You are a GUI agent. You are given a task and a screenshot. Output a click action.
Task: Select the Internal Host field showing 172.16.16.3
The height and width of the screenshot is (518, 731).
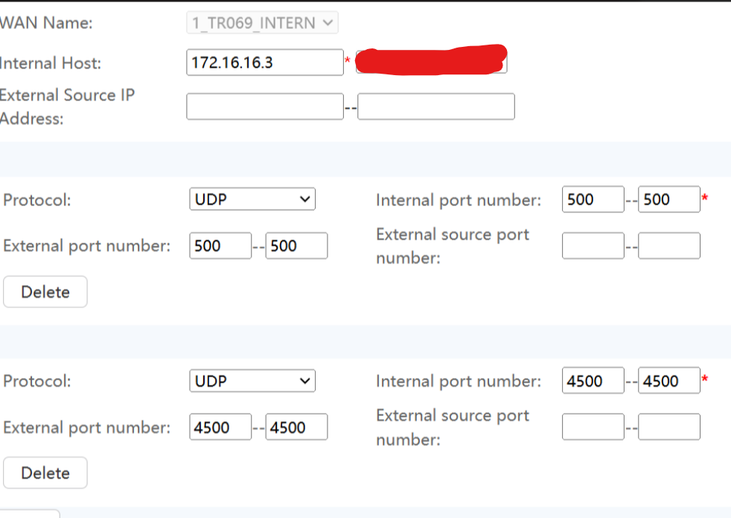coord(264,62)
